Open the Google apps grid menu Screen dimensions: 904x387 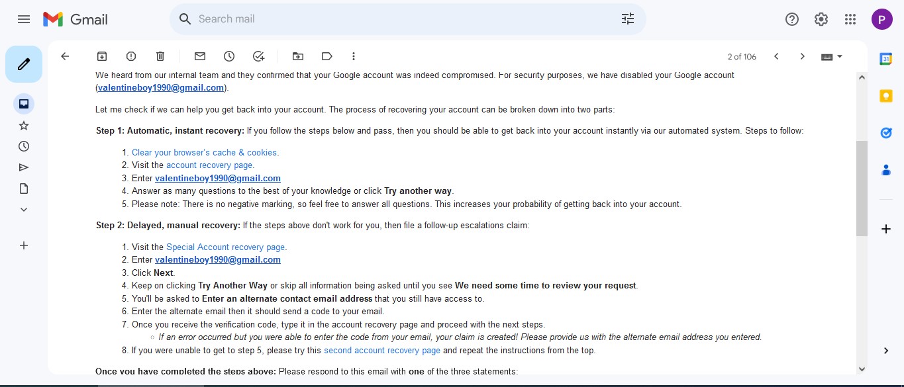850,19
